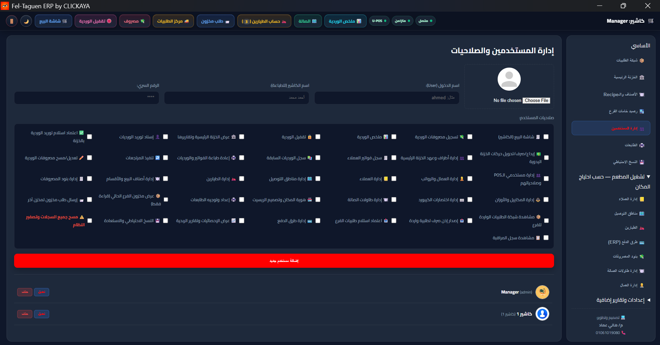Image resolution: width=660 pixels, height=345 pixels.
Task: Open رصيد خامات الفرع sidebar item
Action: pyautogui.click(x=611, y=111)
